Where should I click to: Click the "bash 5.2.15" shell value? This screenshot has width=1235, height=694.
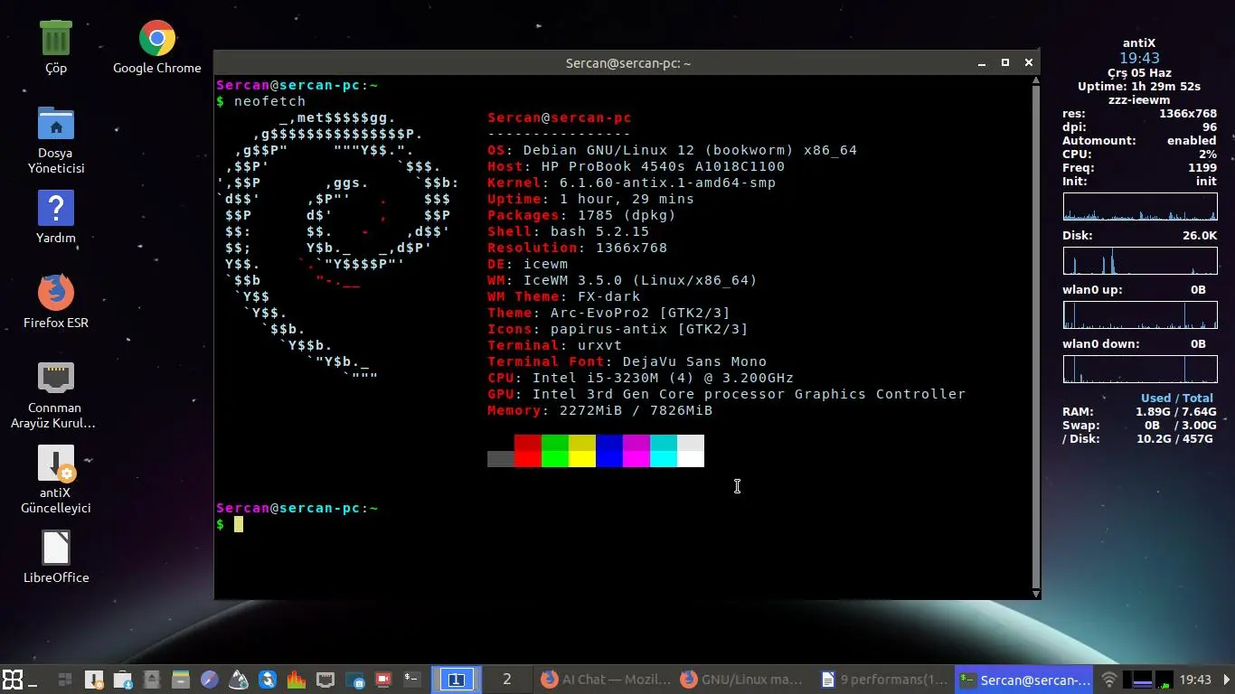(x=600, y=231)
